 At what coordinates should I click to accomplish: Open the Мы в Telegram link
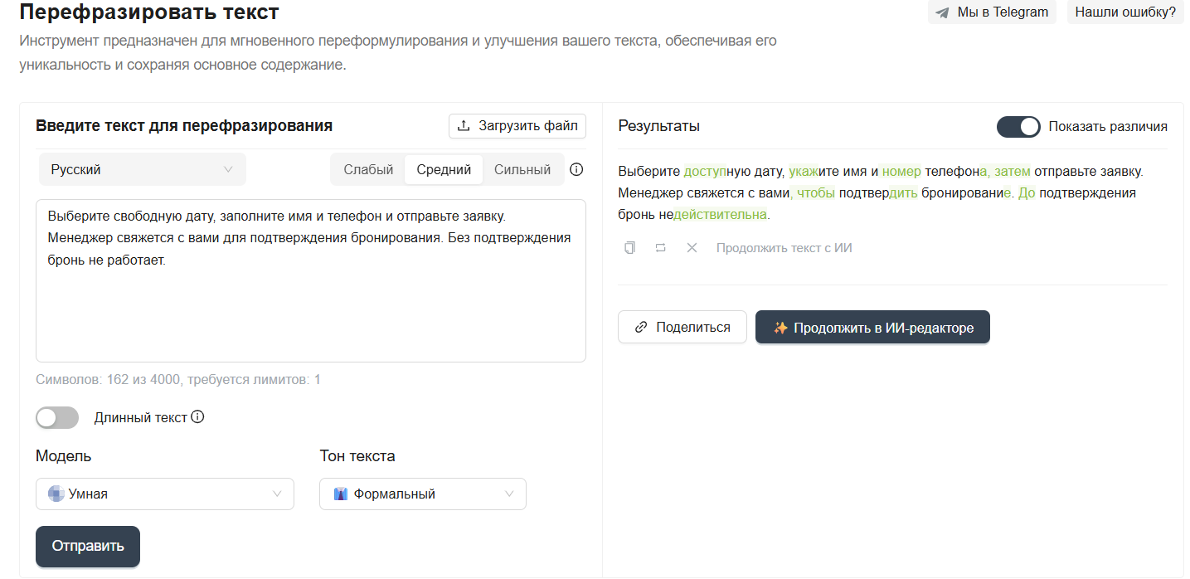(992, 12)
